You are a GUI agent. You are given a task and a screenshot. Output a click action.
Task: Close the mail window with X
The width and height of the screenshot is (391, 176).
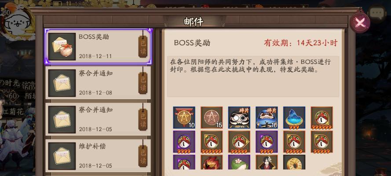point(359,23)
